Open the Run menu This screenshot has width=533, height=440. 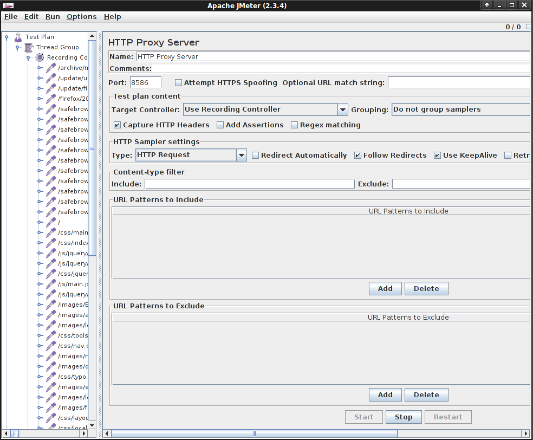53,17
